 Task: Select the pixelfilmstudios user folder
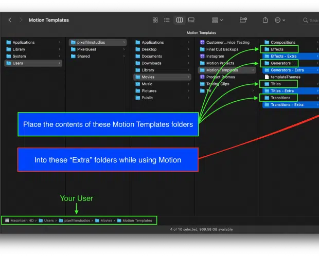click(x=98, y=42)
